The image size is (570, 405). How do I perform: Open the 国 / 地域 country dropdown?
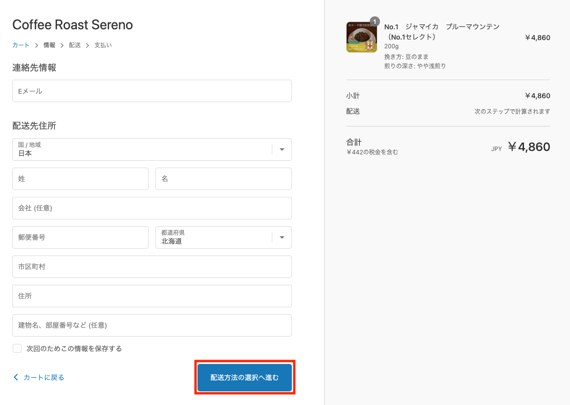pyautogui.click(x=152, y=149)
